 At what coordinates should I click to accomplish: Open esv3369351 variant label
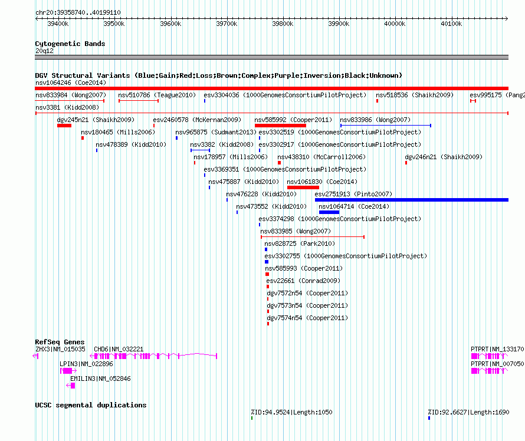285,169
